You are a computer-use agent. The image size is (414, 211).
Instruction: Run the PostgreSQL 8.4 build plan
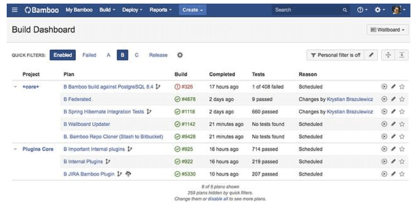click(x=384, y=86)
